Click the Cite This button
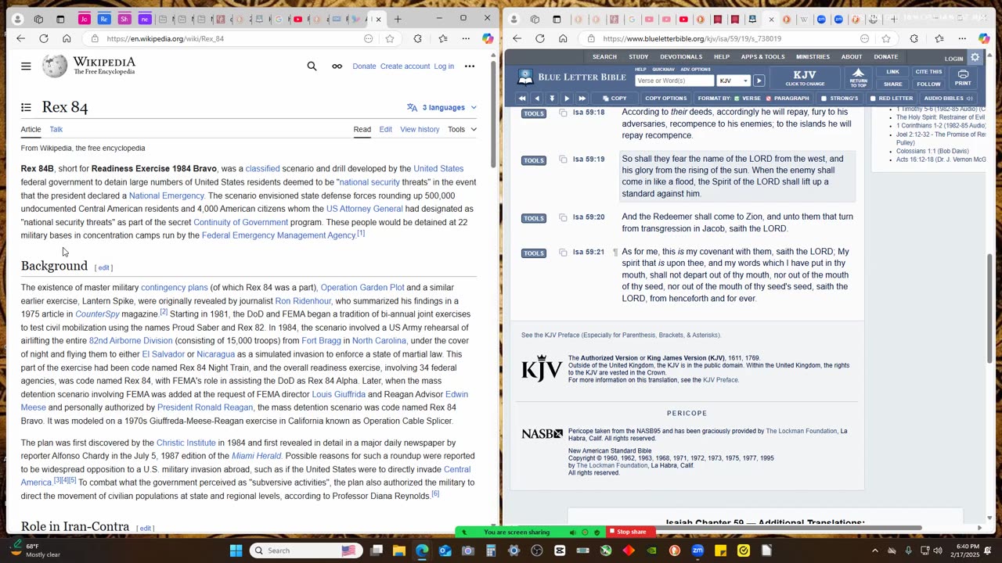This screenshot has width=1002, height=563. tap(928, 72)
